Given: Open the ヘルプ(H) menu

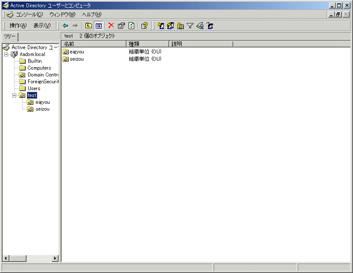Looking at the screenshot, I should pos(92,15).
